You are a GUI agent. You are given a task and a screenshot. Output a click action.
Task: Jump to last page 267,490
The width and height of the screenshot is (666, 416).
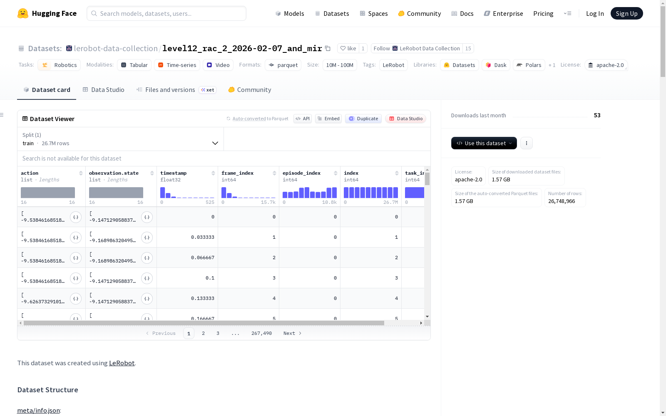261,333
